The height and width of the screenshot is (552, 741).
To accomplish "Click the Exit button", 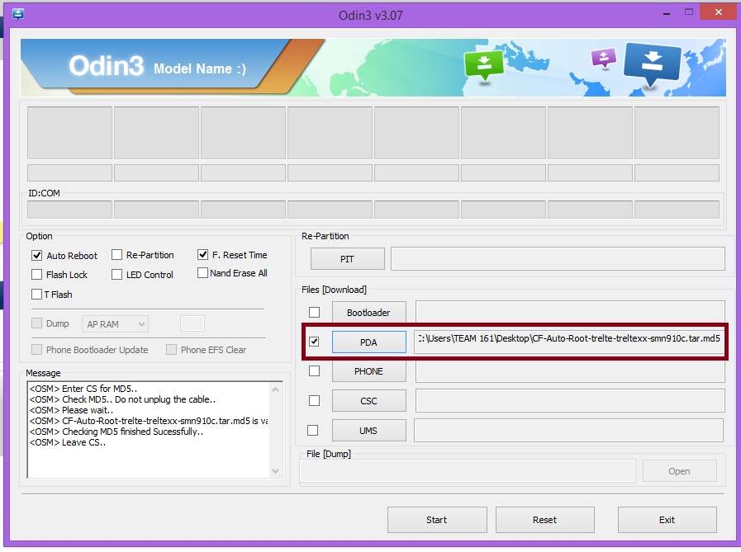I will point(667,520).
